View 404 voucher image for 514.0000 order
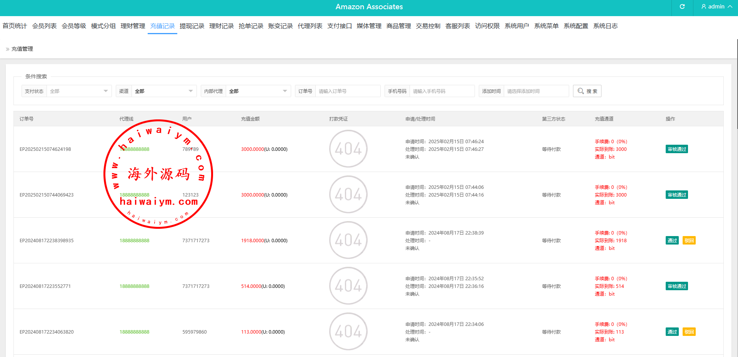This screenshot has height=357, width=738. coord(348,286)
